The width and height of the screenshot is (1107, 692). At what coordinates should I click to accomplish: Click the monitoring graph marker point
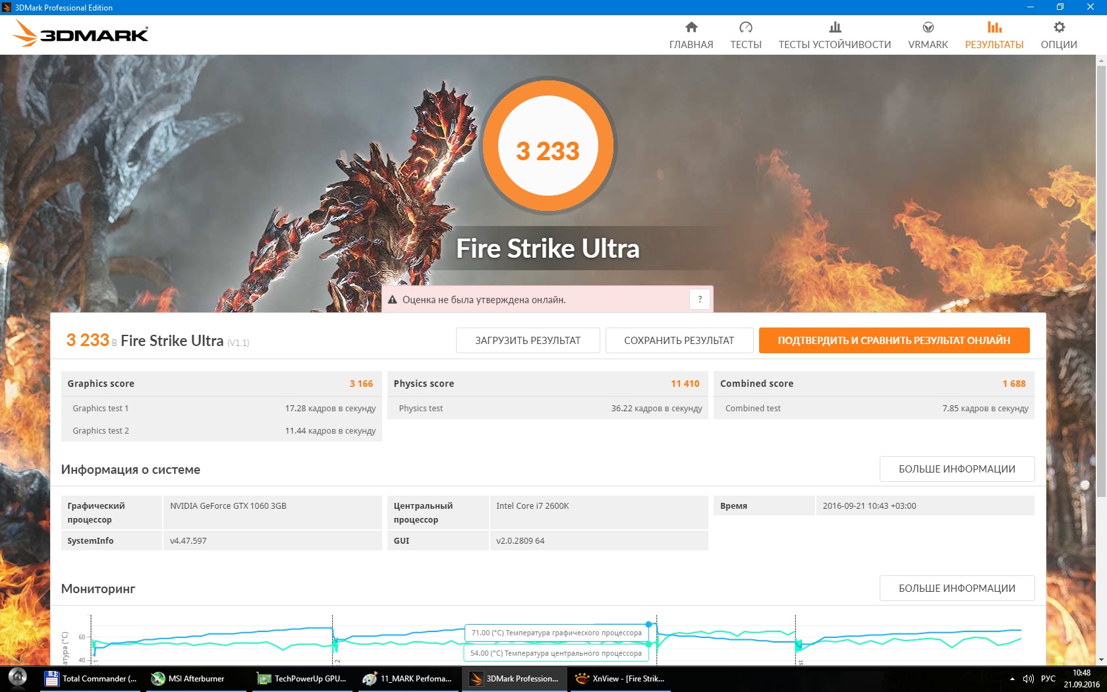(x=649, y=623)
